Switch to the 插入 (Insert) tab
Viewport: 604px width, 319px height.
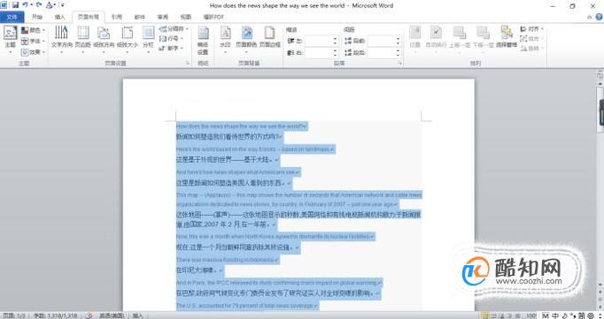[x=59, y=17]
